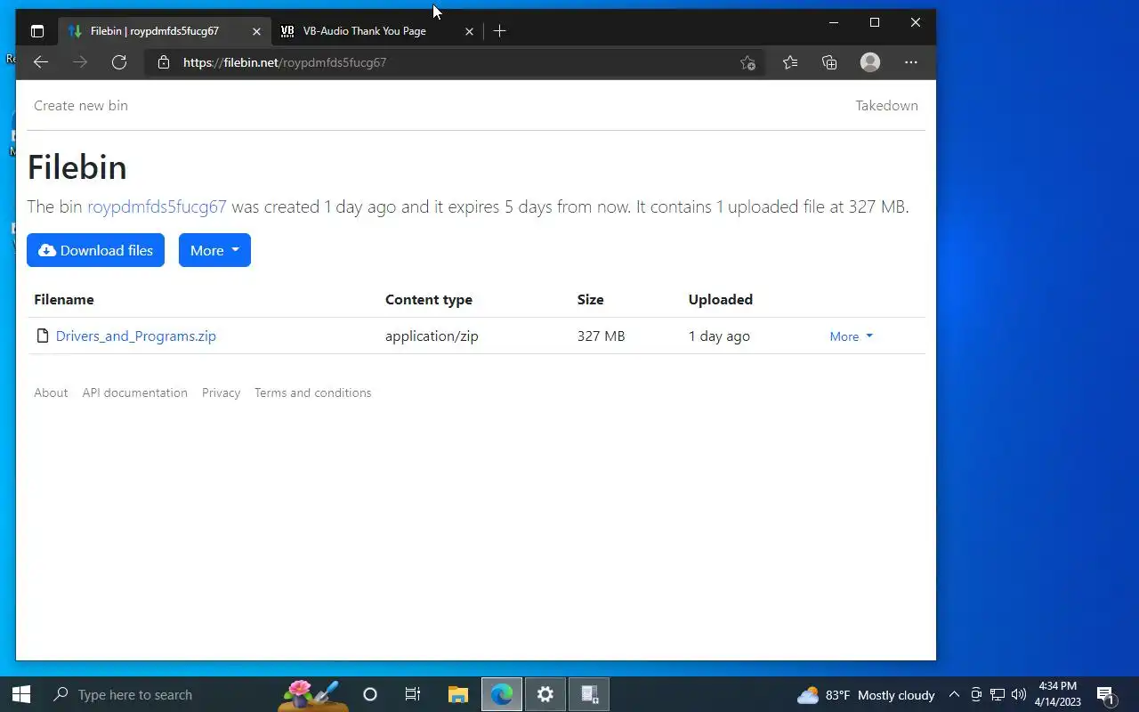Image resolution: width=1139 pixels, height=712 pixels.
Task: Open bin link roypdmfds5fucg67
Action: (157, 206)
